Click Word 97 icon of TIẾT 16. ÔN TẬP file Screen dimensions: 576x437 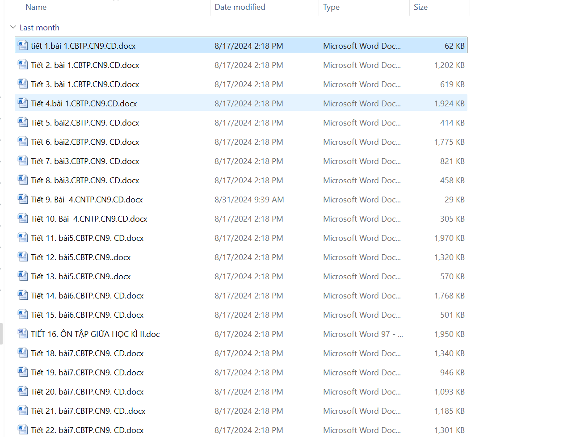point(23,333)
